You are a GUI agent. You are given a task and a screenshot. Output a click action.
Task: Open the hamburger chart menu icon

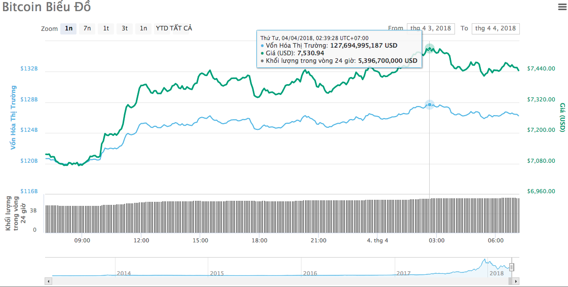pyautogui.click(x=562, y=6)
